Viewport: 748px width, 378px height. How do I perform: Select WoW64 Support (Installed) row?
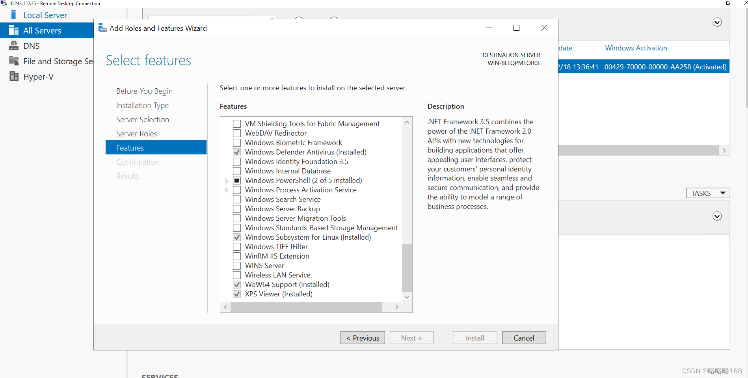click(x=287, y=285)
